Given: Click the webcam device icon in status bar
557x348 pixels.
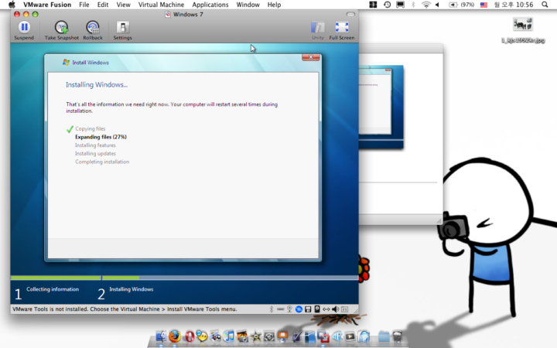Looking at the screenshot, I should tap(289, 309).
